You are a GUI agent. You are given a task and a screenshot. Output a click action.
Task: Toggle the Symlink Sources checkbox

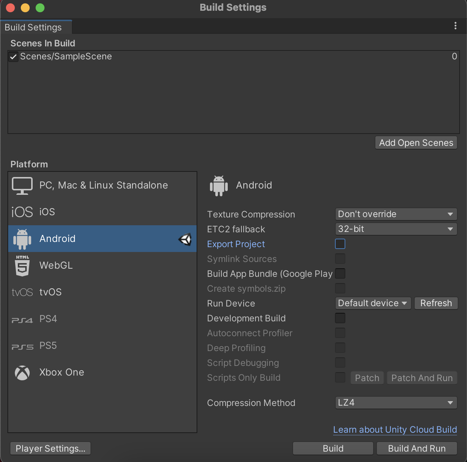[340, 259]
